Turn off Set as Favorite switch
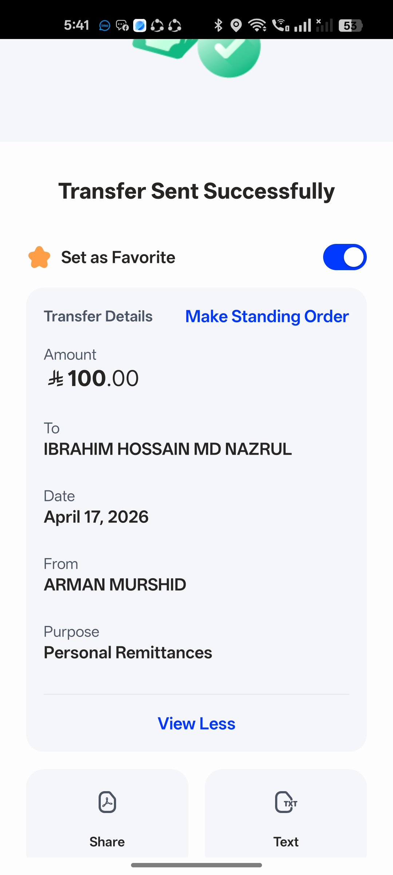393x875 pixels. coord(345,257)
